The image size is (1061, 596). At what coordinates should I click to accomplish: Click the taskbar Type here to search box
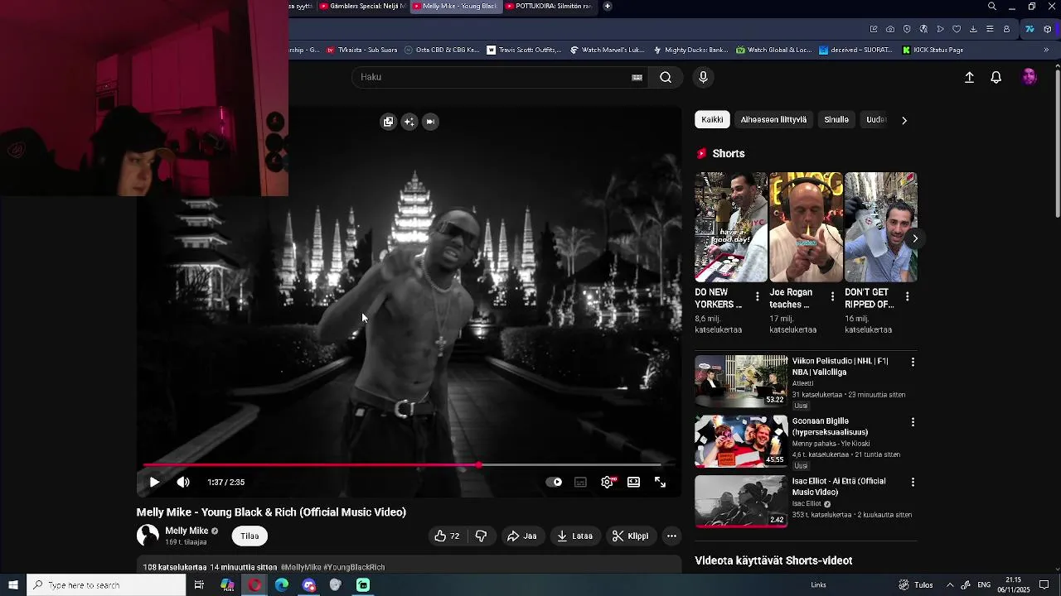pos(106,585)
